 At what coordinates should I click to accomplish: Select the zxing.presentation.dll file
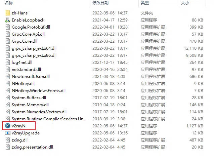tap(32, 147)
